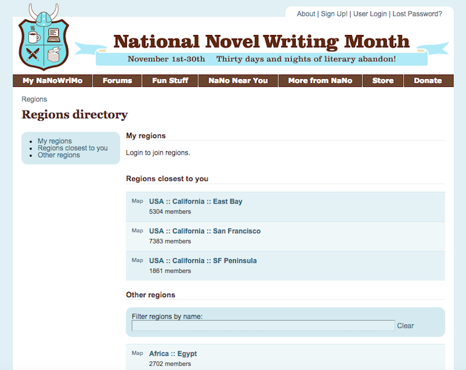The image size is (466, 370).
Task: Click the '7383 members' text
Action: pyautogui.click(x=170, y=241)
